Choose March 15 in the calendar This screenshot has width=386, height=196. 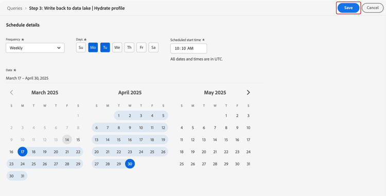[78, 140]
